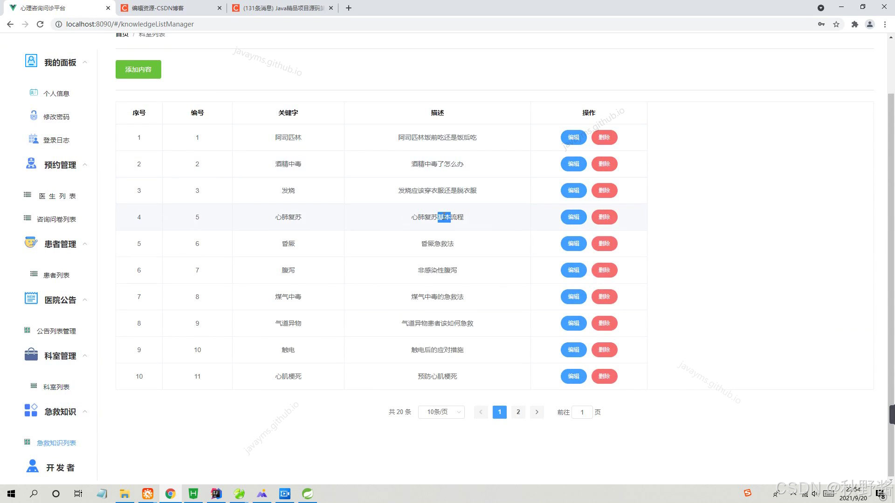Click the 科室管理 briefcase icon
Screen dimensions: 895x503
click(x=31, y=354)
